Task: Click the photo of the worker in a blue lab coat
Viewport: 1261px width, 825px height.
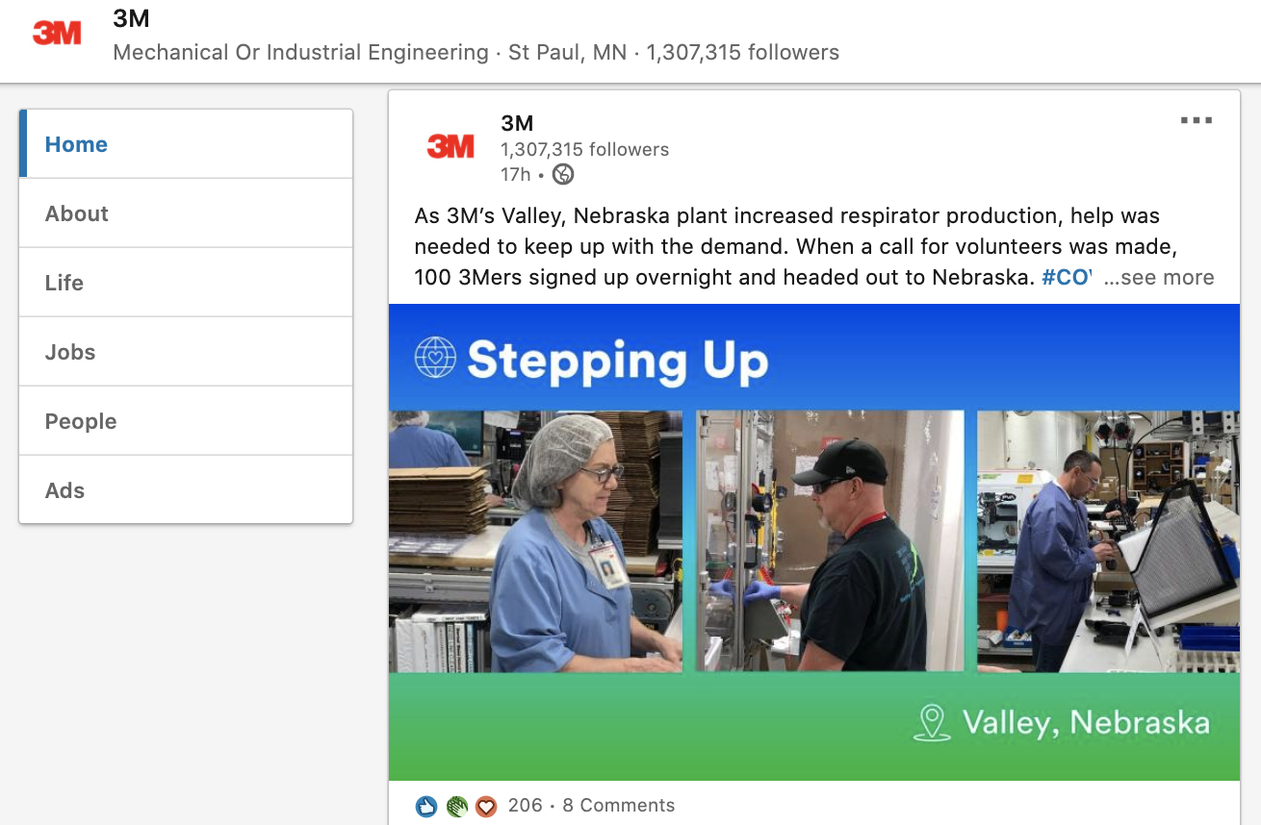Action: pyautogui.click(x=1108, y=541)
